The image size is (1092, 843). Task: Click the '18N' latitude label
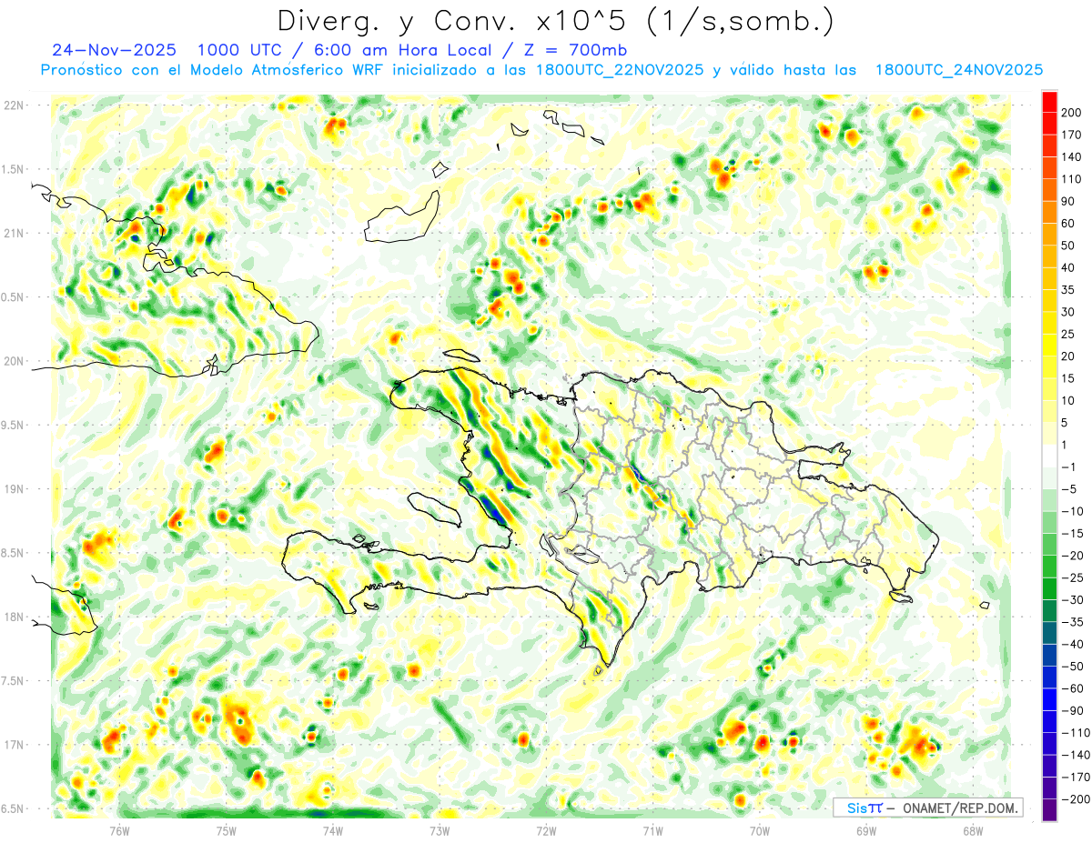pos(14,617)
